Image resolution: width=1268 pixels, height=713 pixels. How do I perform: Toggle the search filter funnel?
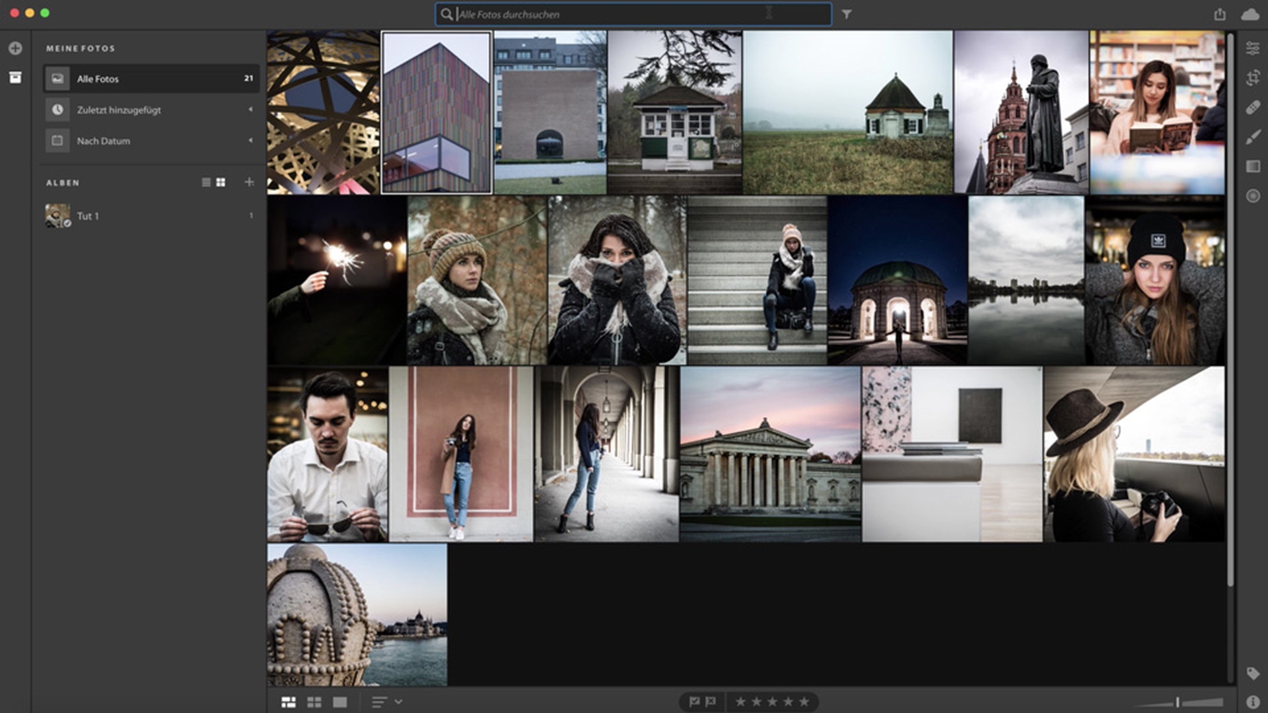point(847,15)
